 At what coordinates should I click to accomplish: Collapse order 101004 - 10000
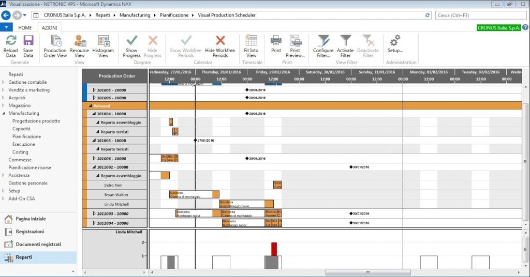click(x=94, y=114)
